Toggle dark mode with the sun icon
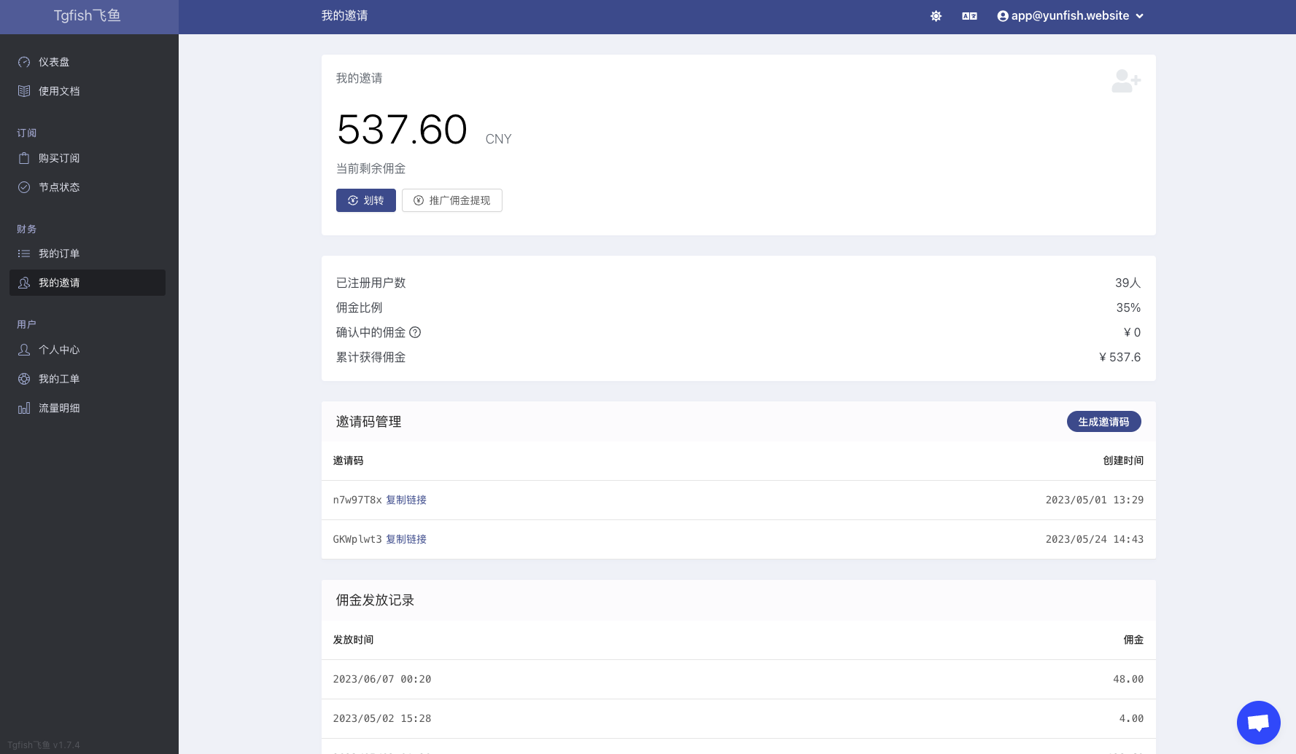This screenshot has height=754, width=1296. [936, 16]
